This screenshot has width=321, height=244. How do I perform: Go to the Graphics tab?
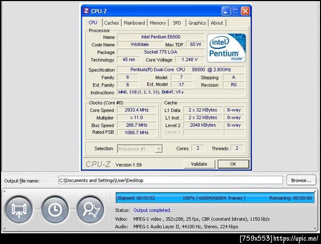pos(197,23)
